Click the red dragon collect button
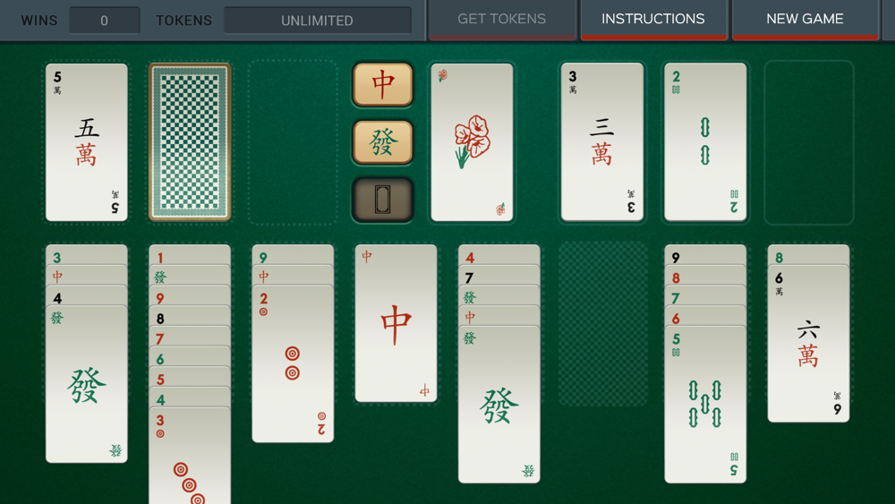The width and height of the screenshot is (895, 504). coord(382,84)
